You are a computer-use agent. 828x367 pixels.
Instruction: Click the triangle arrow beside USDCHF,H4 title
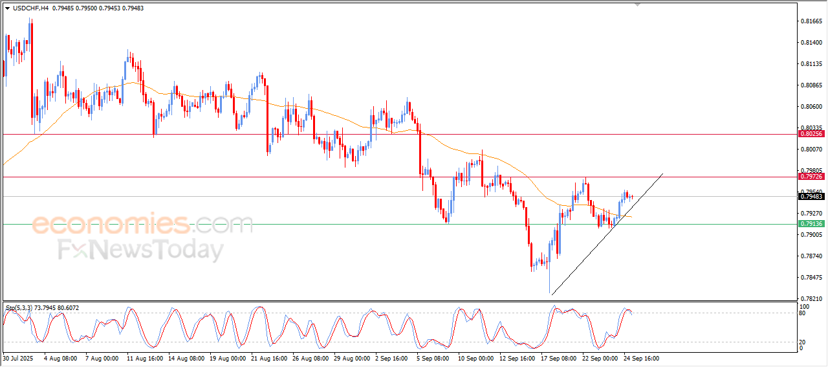click(x=7, y=8)
